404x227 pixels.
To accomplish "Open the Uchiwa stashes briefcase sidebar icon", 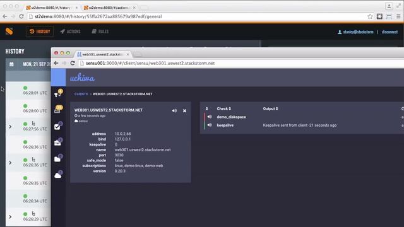I will coord(57,143).
